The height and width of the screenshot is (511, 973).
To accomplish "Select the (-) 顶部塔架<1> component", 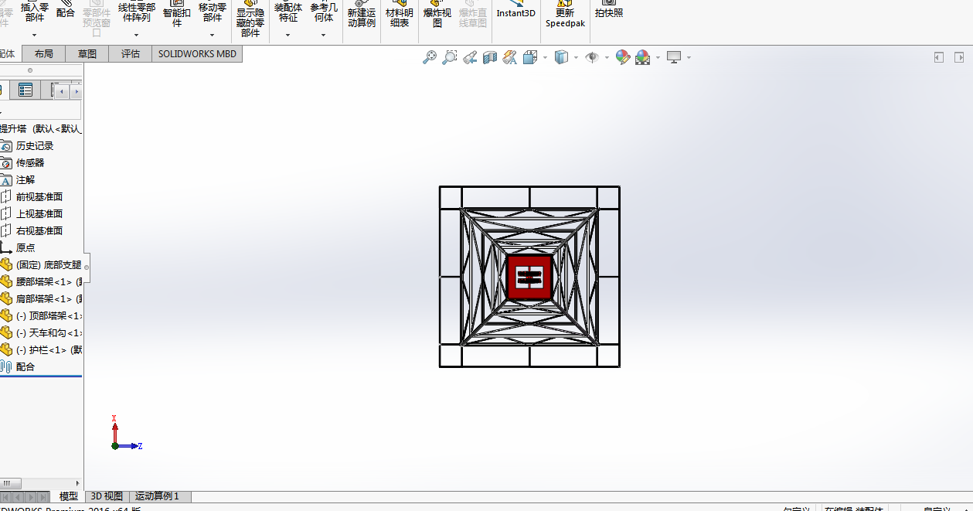I will (41, 316).
